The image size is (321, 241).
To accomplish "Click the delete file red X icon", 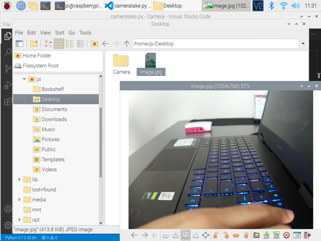I will 286,235.
